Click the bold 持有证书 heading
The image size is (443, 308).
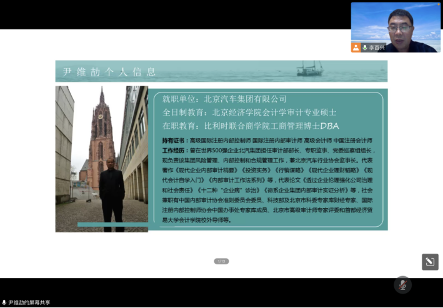coord(174,141)
